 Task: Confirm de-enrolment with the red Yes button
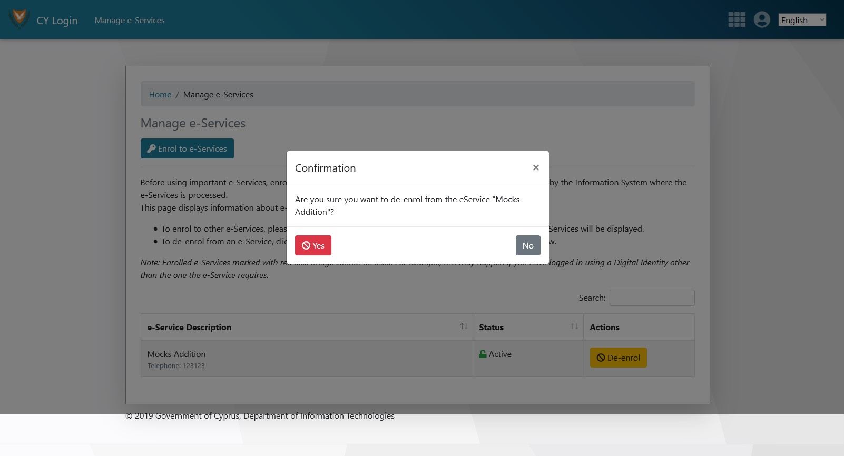pyautogui.click(x=313, y=245)
